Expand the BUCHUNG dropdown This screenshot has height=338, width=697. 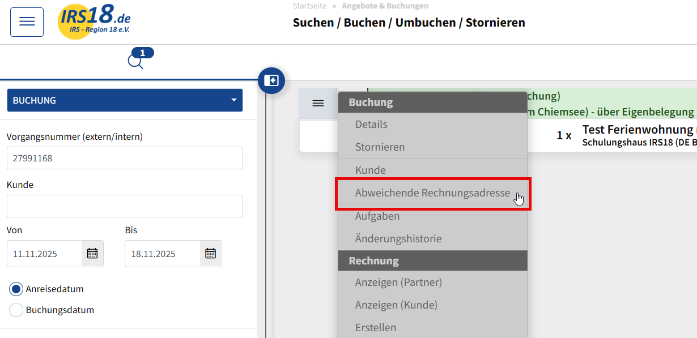coord(125,100)
